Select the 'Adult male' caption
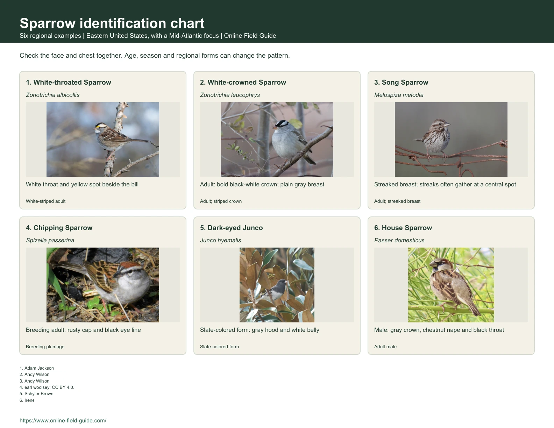554x428 pixels. (385, 347)
